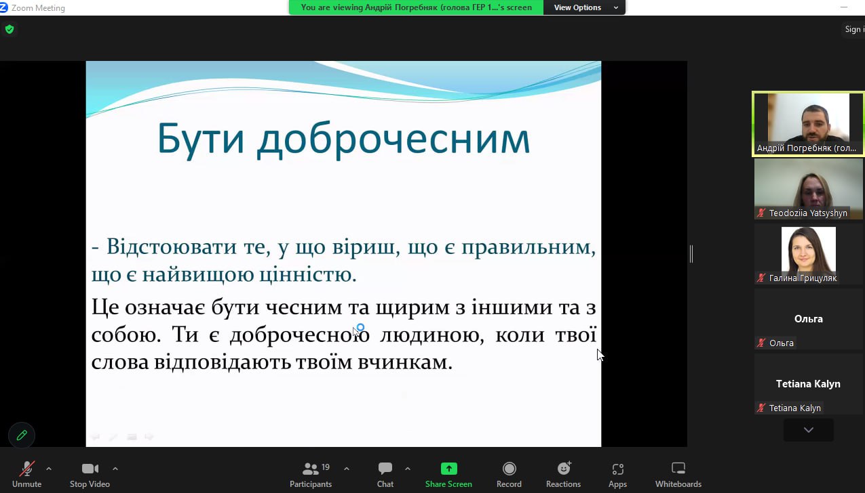The image size is (865, 493).
Task: Click slide text слова відповідають твоїм вчинкам
Action: pyautogui.click(x=271, y=362)
